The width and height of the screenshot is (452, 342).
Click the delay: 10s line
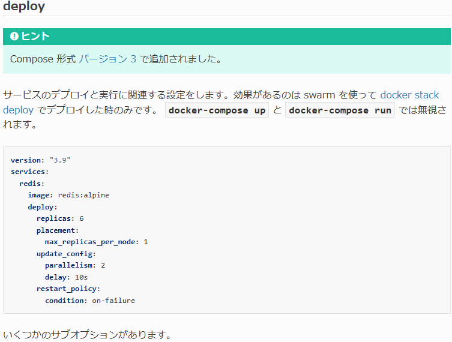coord(66,277)
